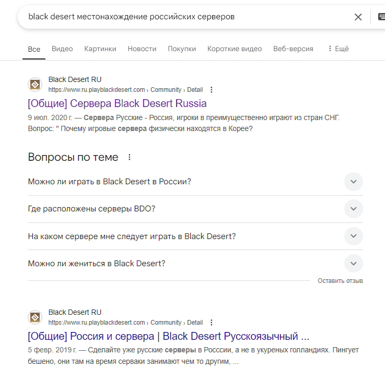Viewport: 385px width, 380px height.
Task: Open the Ещё more menu
Action: tap(339, 49)
